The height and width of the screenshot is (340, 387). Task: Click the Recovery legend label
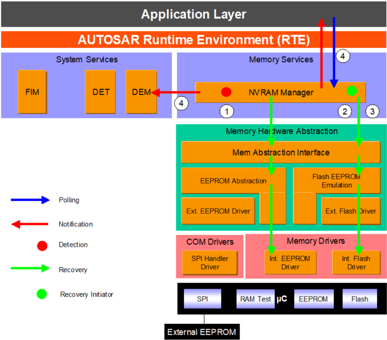[73, 270]
